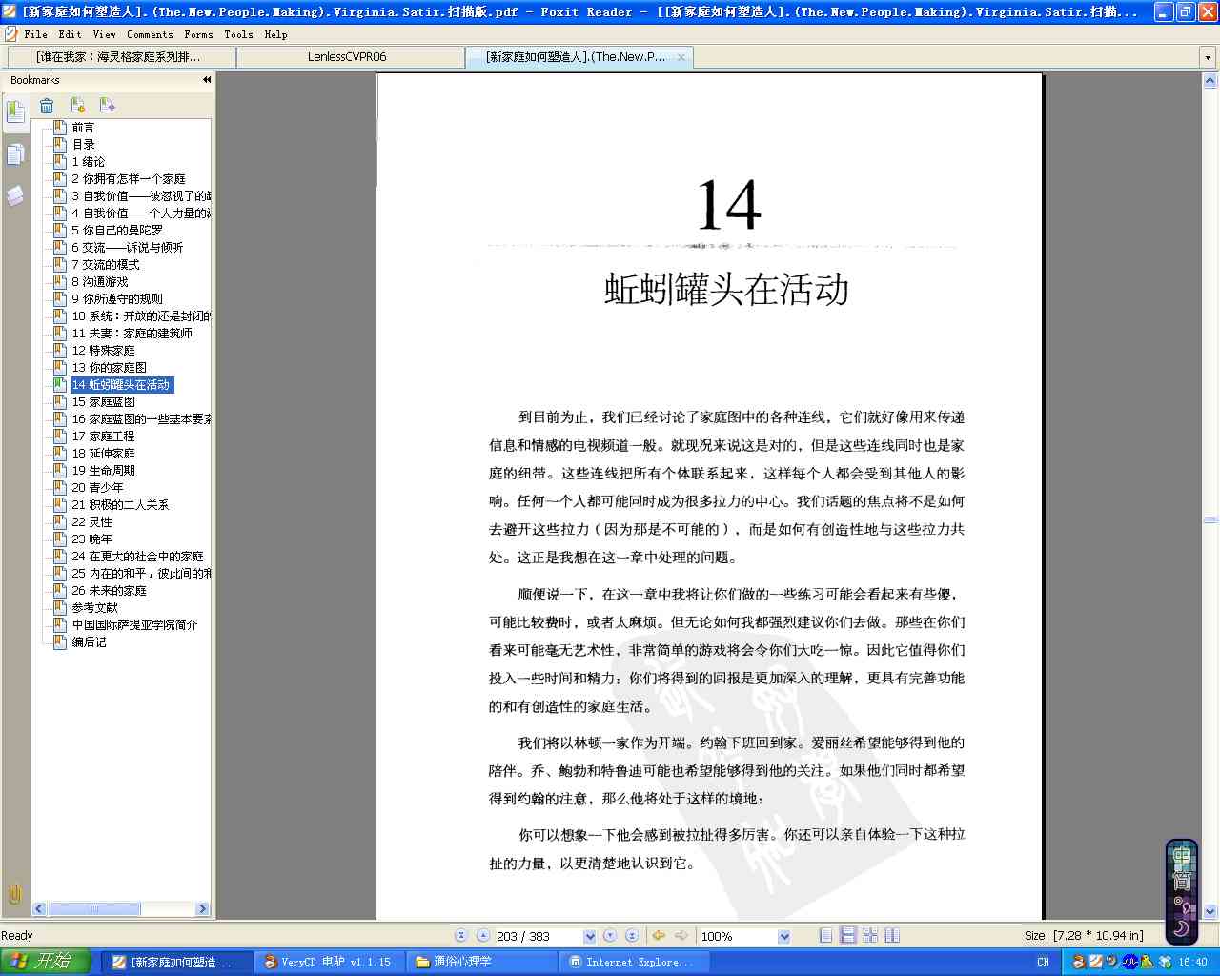Open the page number dropdown
The width and height of the screenshot is (1220, 976).
pyautogui.click(x=589, y=936)
